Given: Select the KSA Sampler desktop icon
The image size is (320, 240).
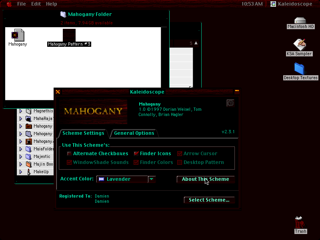Looking at the screenshot, I should click(x=300, y=45).
